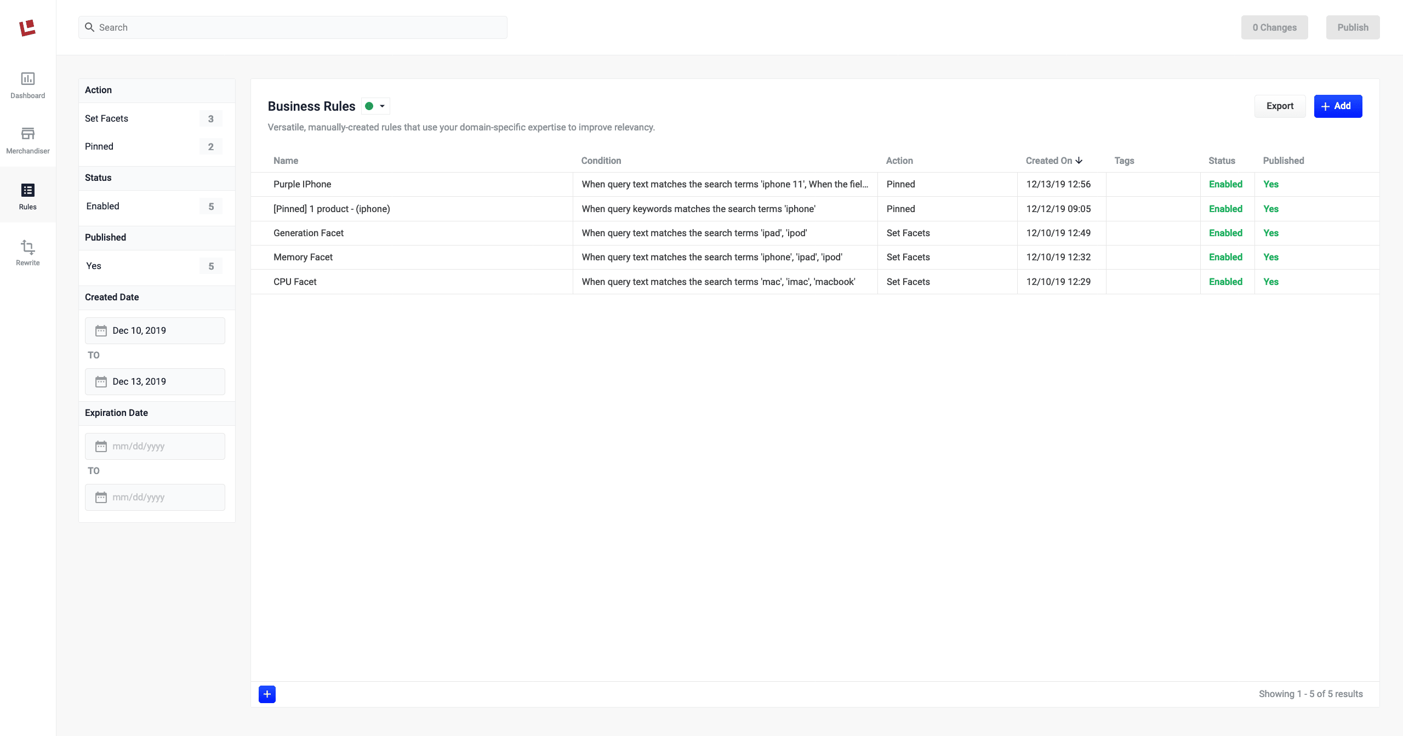
Task: Select the Rules list icon
Action: (27, 190)
